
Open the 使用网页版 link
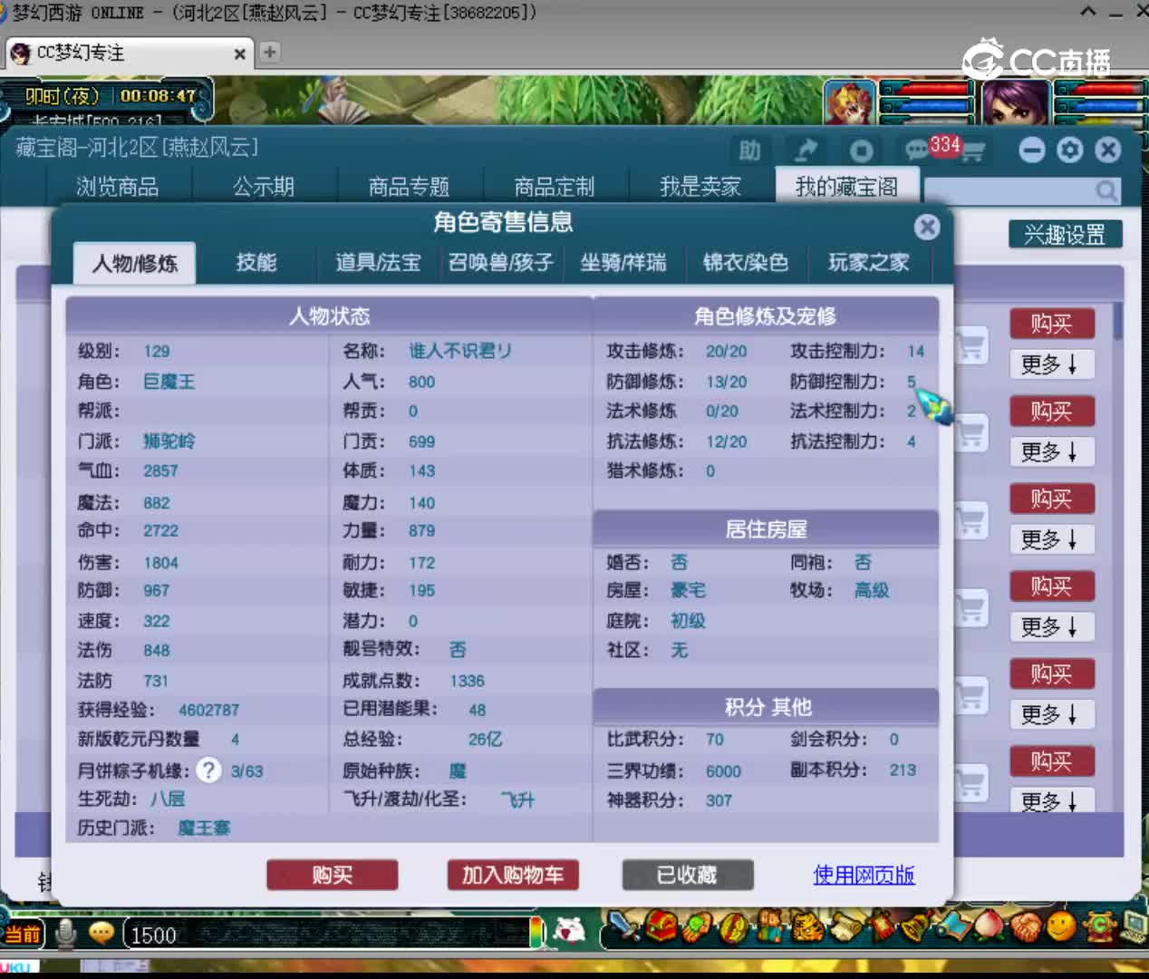[864, 875]
